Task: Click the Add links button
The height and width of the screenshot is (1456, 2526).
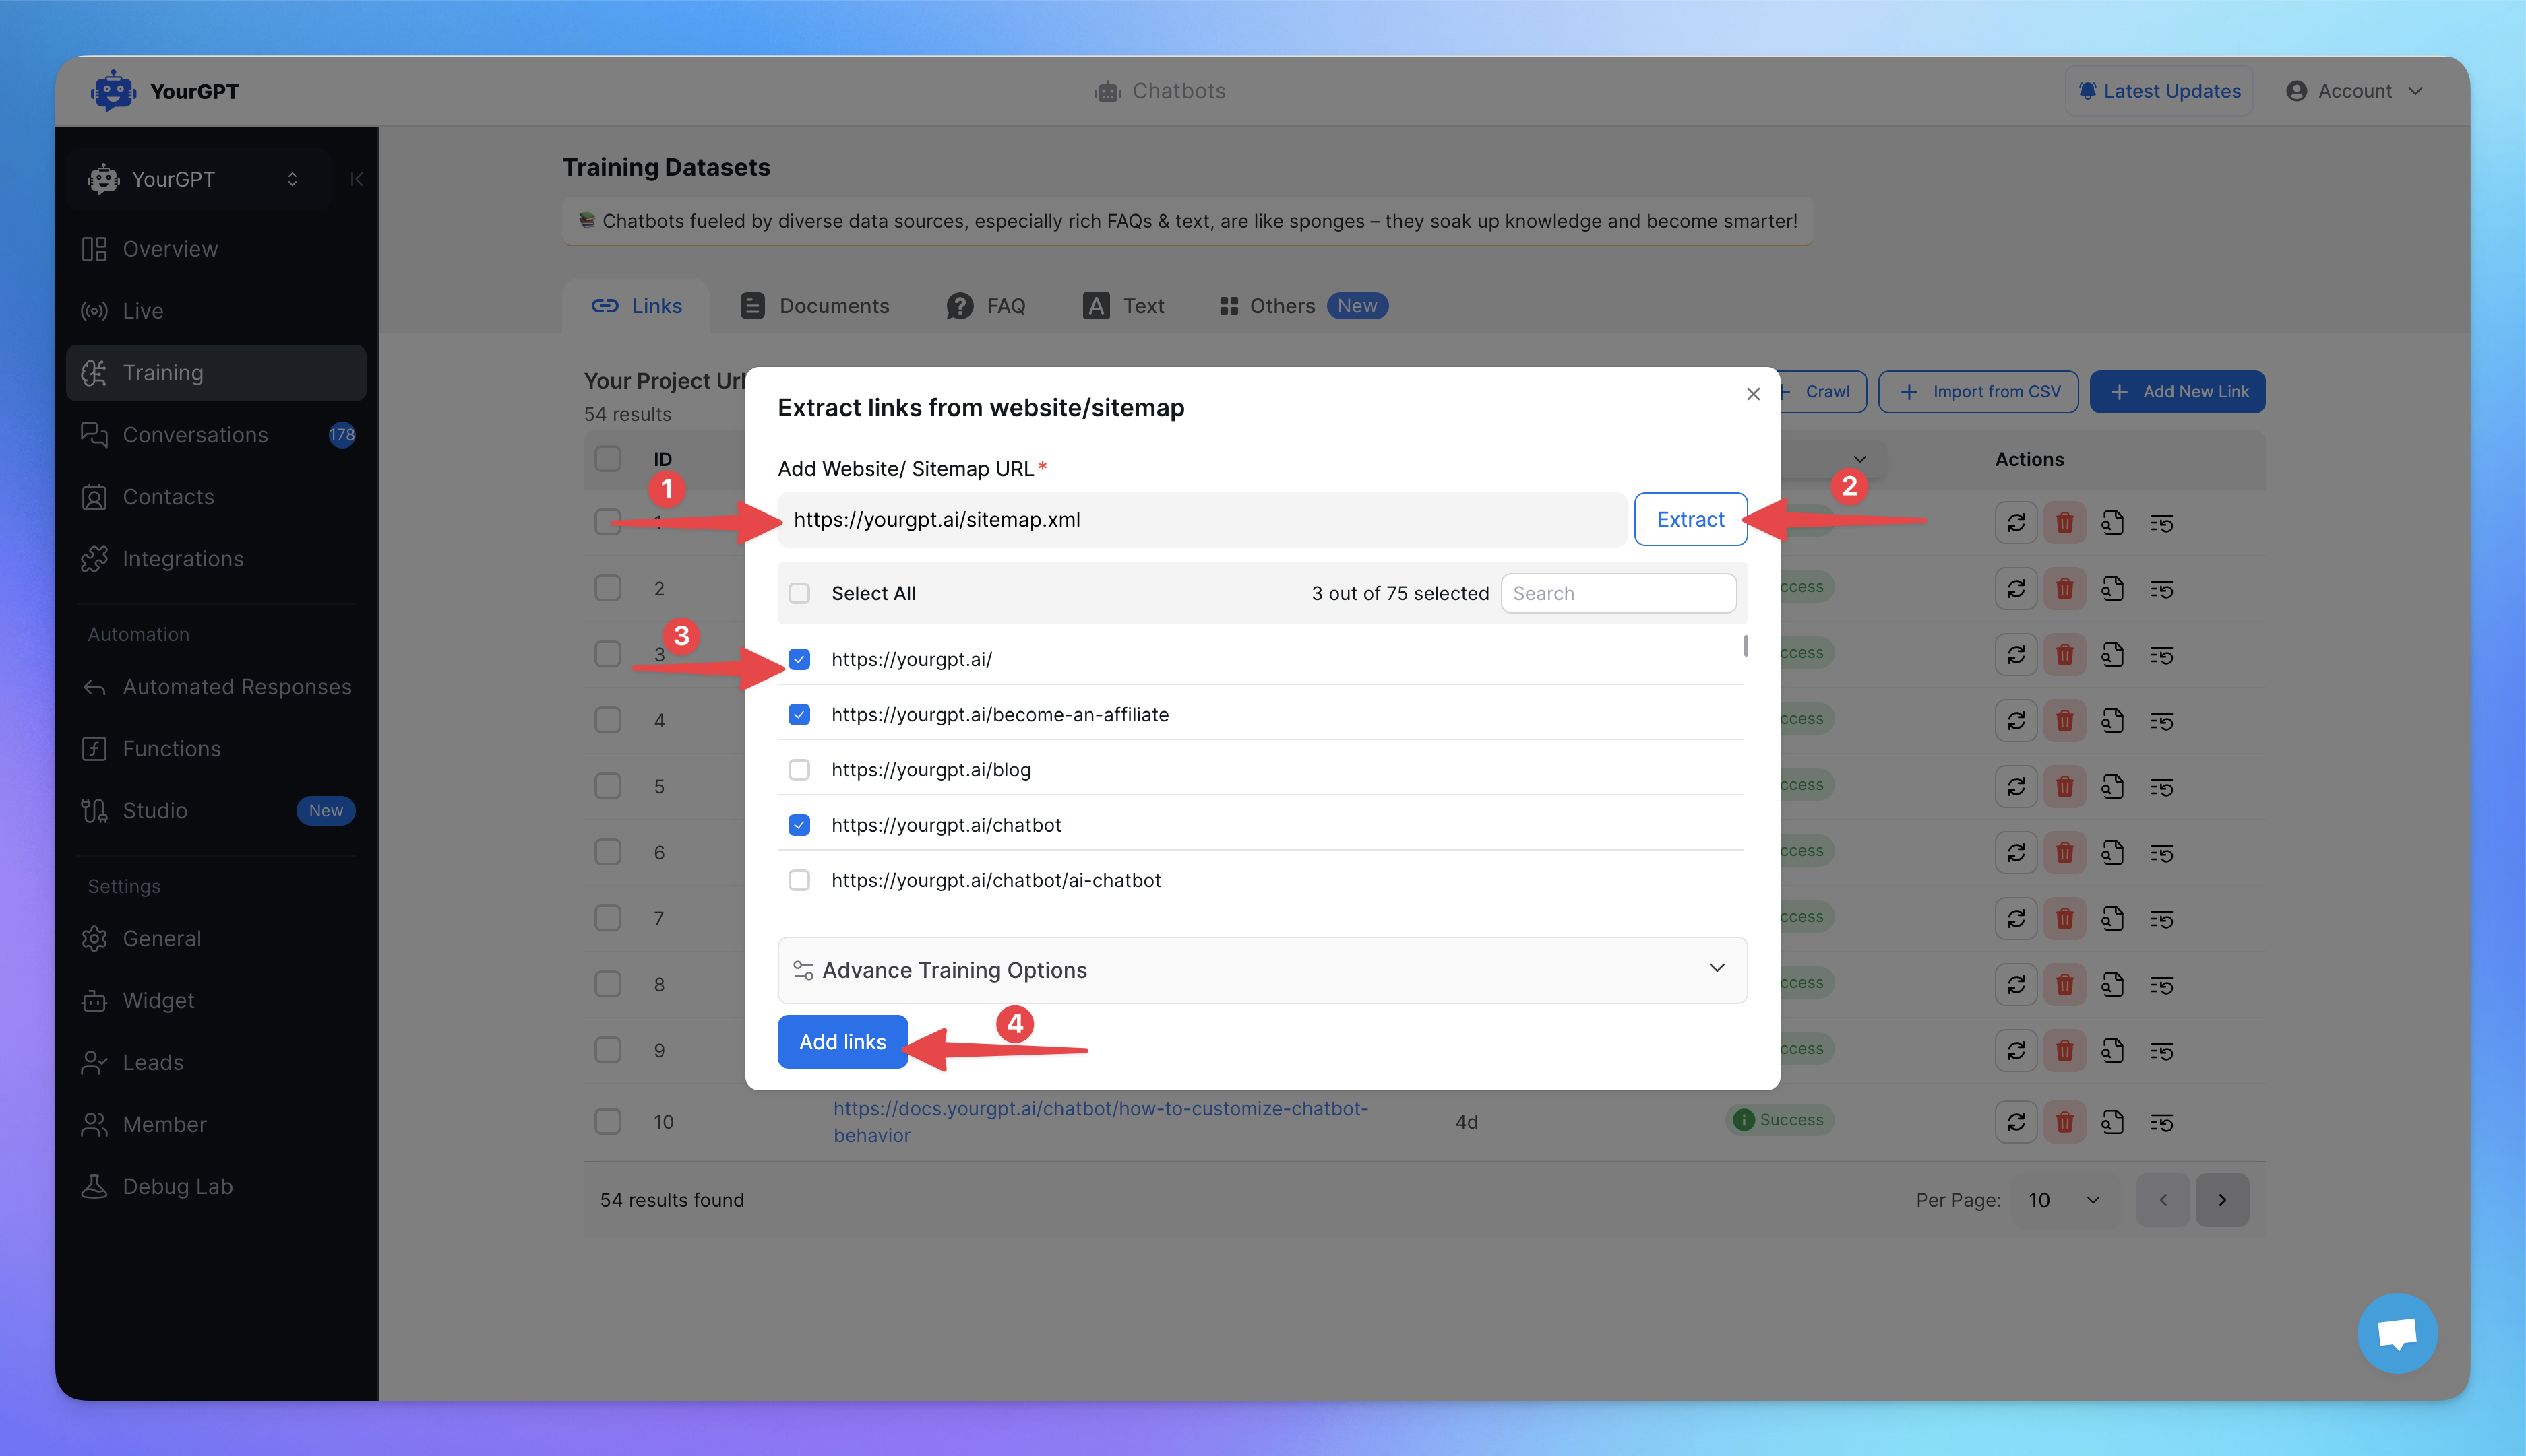Action: click(x=842, y=1041)
